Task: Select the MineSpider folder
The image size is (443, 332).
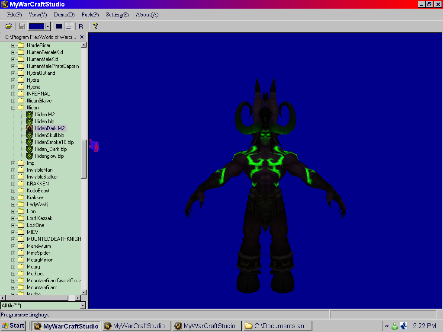Action: [39, 253]
